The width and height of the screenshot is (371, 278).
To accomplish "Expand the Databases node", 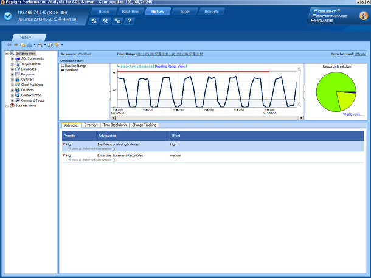I will coord(12,69).
